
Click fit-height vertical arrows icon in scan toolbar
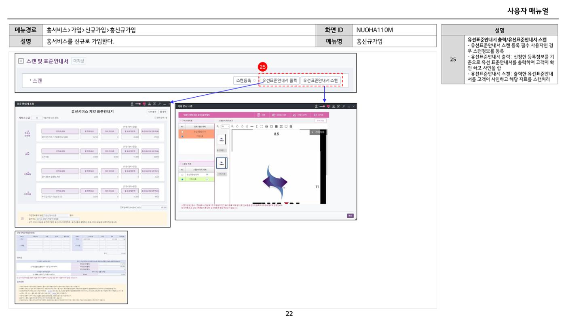tap(257, 126)
